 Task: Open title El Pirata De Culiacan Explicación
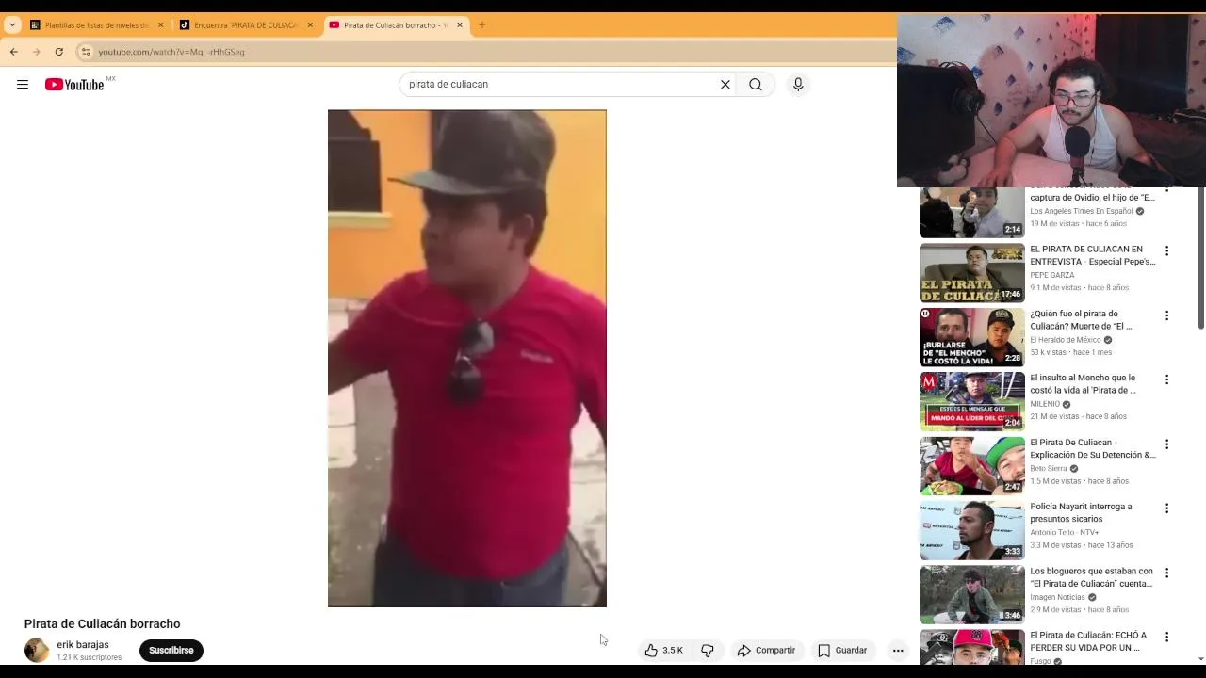tap(1093, 449)
